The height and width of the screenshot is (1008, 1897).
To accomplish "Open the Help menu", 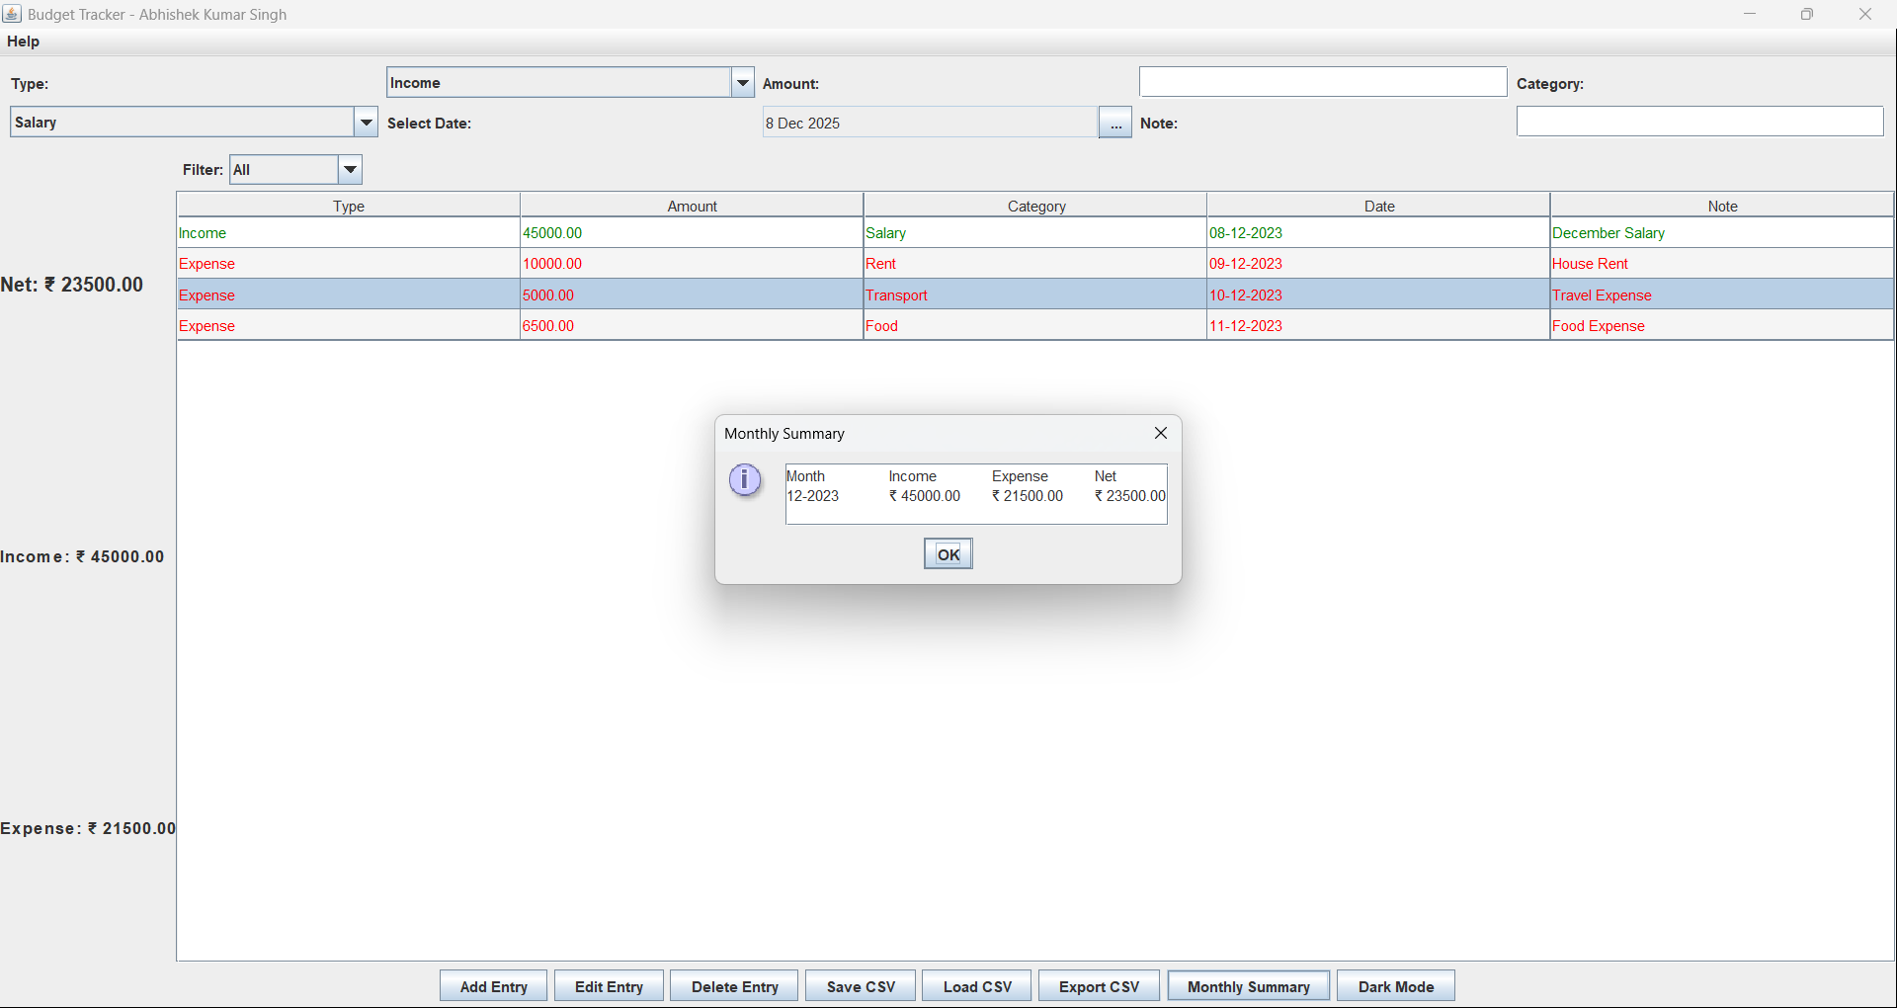I will pyautogui.click(x=23, y=42).
